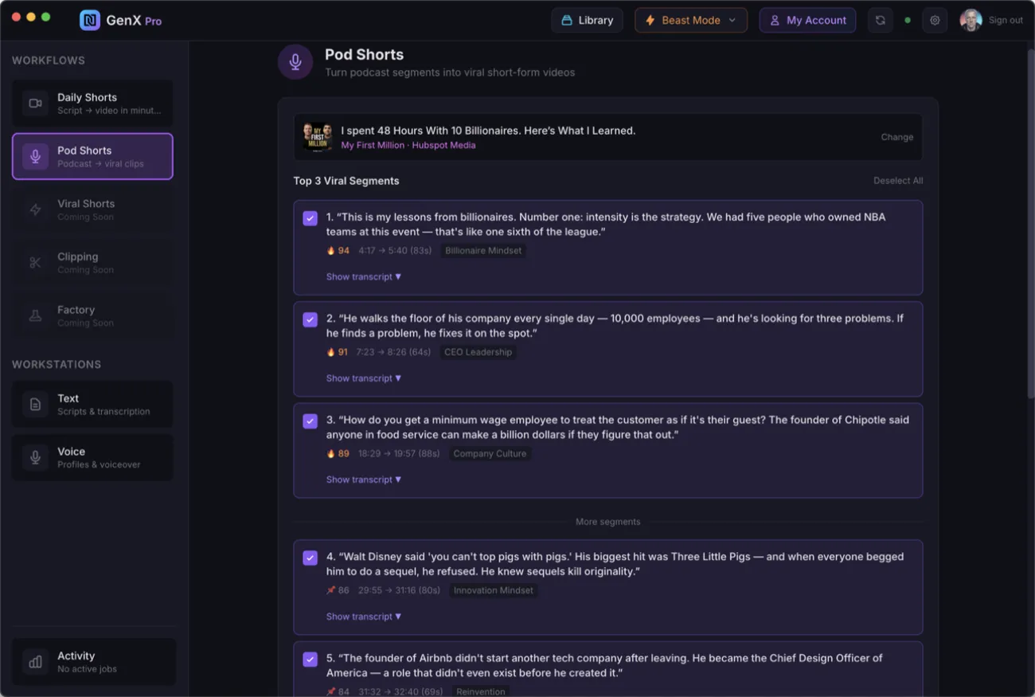Open the Library tab
Screen dimensions: 1035x697
point(587,21)
